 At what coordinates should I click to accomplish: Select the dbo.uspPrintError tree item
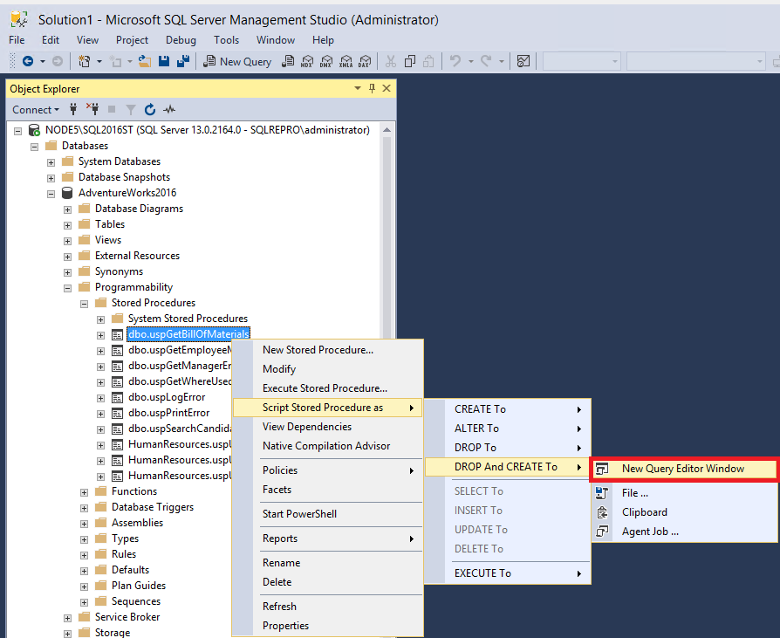click(x=168, y=413)
